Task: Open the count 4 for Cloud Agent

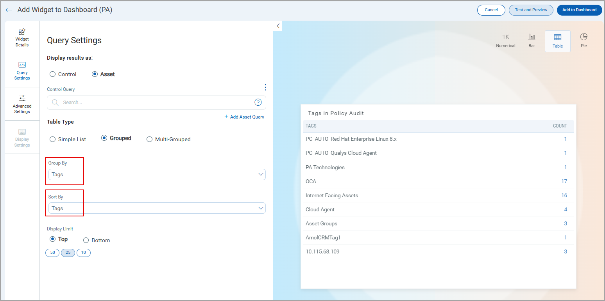Action: 566,209
